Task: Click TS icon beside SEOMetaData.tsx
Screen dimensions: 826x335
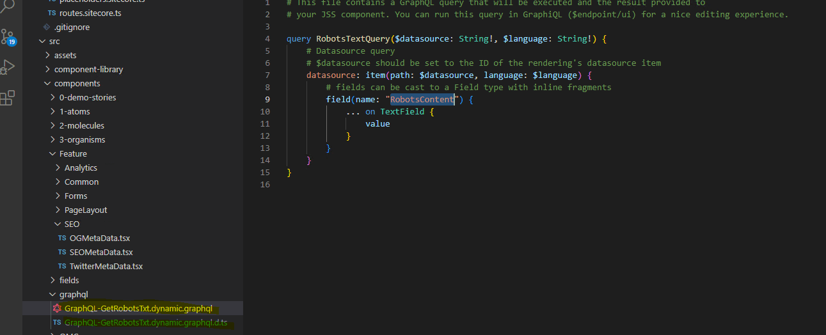Action: (62, 252)
